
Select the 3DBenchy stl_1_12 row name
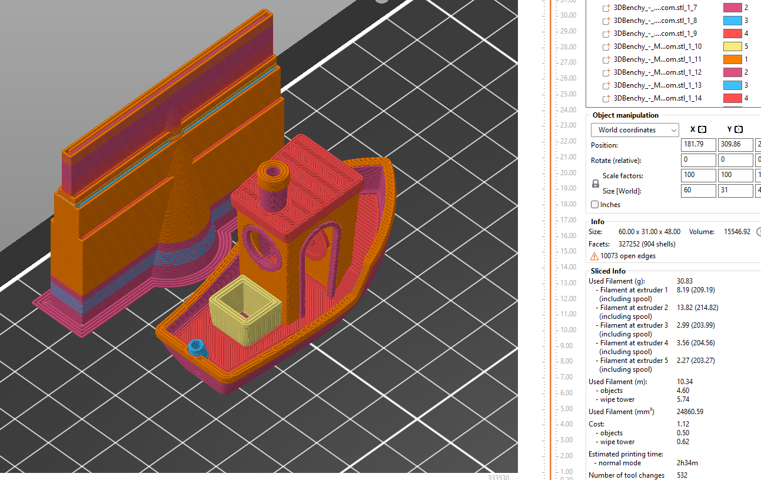coord(657,72)
